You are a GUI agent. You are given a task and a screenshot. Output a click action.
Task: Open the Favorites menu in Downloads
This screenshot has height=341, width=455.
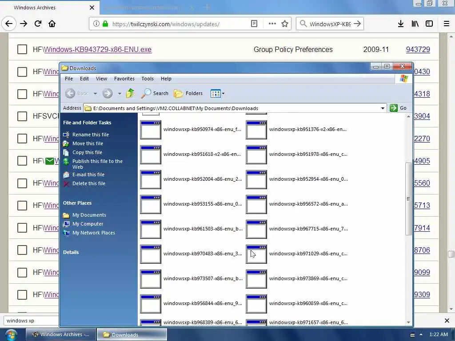(124, 79)
